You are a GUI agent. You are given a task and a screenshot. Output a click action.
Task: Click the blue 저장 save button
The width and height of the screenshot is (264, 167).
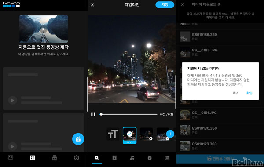(165, 5)
